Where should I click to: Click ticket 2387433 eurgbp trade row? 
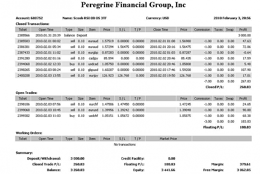coord(133,53)
